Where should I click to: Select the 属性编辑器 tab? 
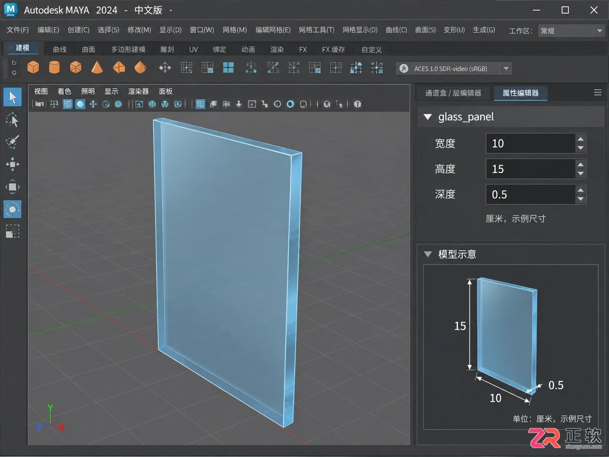click(x=521, y=93)
